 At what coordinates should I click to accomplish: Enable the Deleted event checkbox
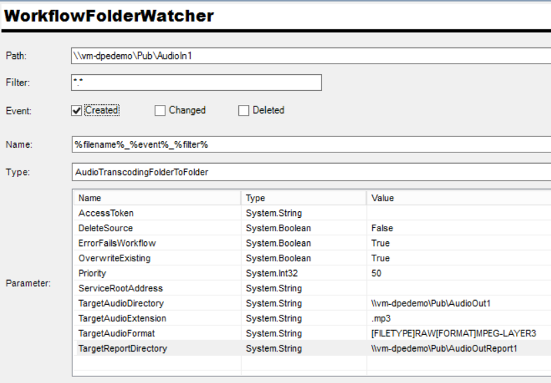click(x=244, y=110)
